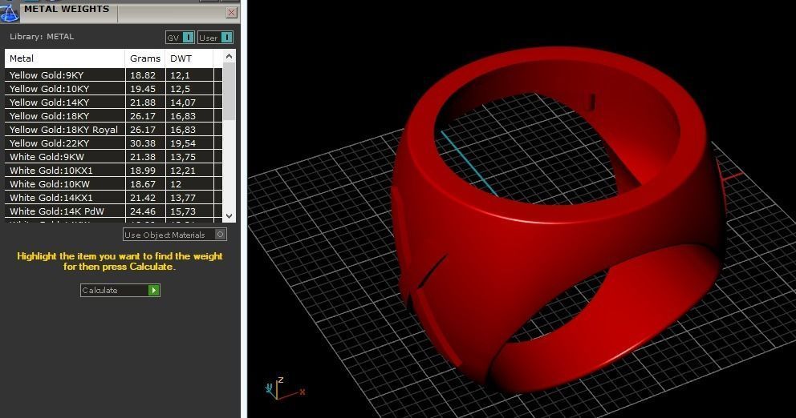This screenshot has width=796, height=418.
Task: Toggle the User library switch
Action: click(x=215, y=38)
